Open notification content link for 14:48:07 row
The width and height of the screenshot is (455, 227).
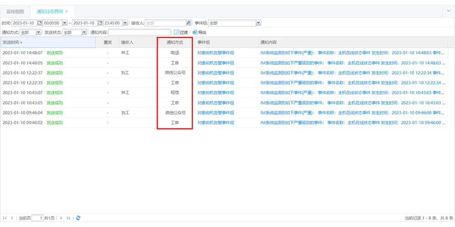pos(352,53)
